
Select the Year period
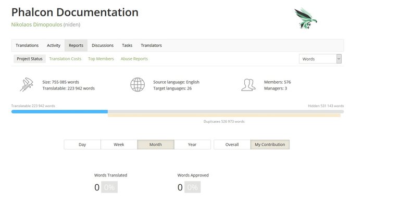coord(192,144)
